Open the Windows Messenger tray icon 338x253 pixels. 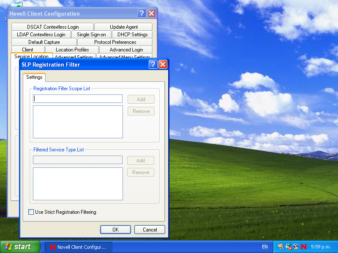(x=289, y=247)
